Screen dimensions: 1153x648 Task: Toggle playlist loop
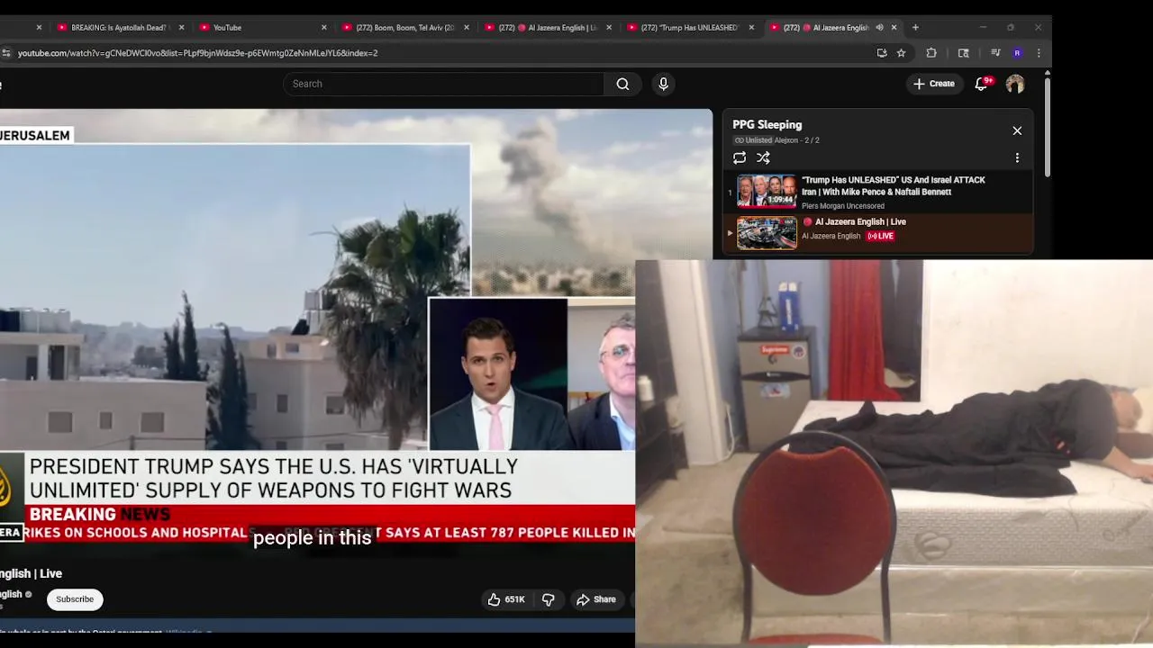click(740, 157)
